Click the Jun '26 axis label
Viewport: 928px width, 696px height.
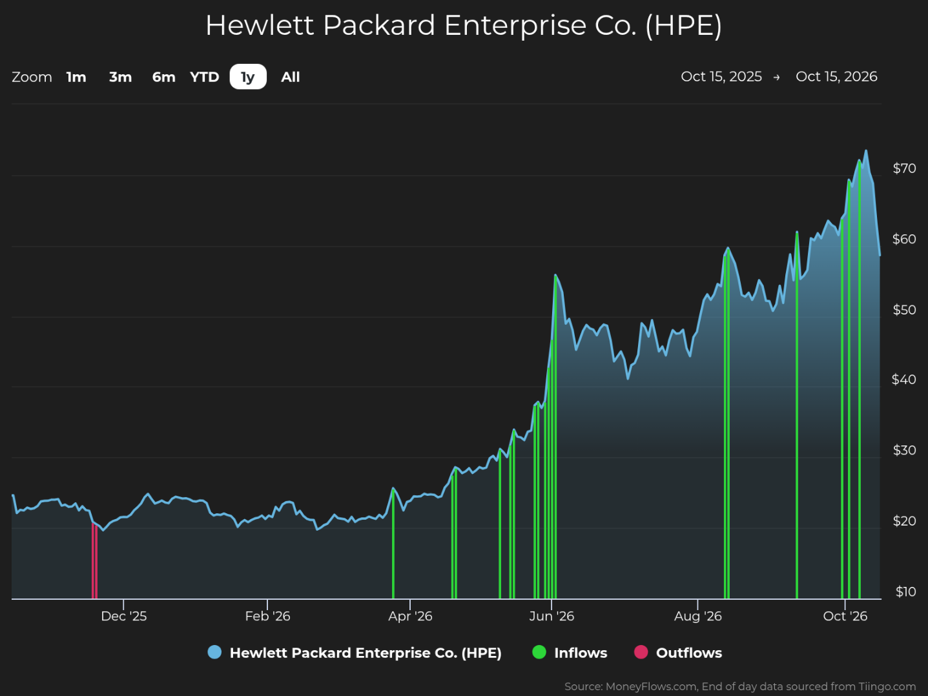(552, 616)
